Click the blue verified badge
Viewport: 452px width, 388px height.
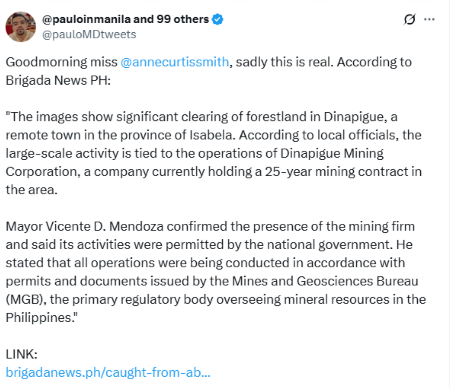tap(217, 19)
